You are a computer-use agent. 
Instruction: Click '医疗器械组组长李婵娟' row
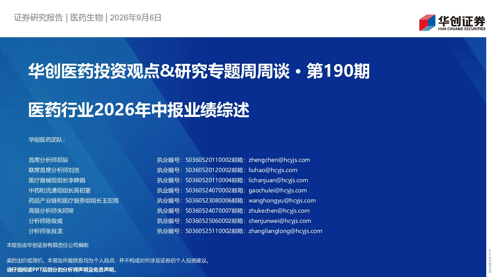coord(57,180)
